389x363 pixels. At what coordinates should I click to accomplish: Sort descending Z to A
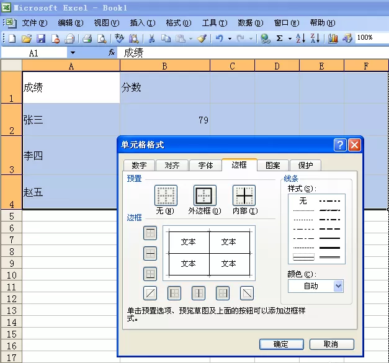coord(315,38)
